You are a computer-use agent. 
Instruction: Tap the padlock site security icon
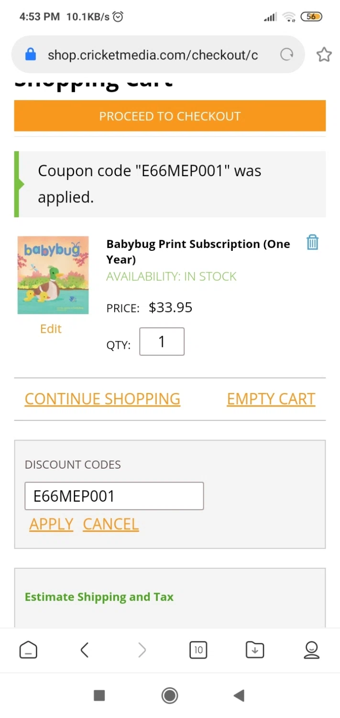pyautogui.click(x=31, y=55)
